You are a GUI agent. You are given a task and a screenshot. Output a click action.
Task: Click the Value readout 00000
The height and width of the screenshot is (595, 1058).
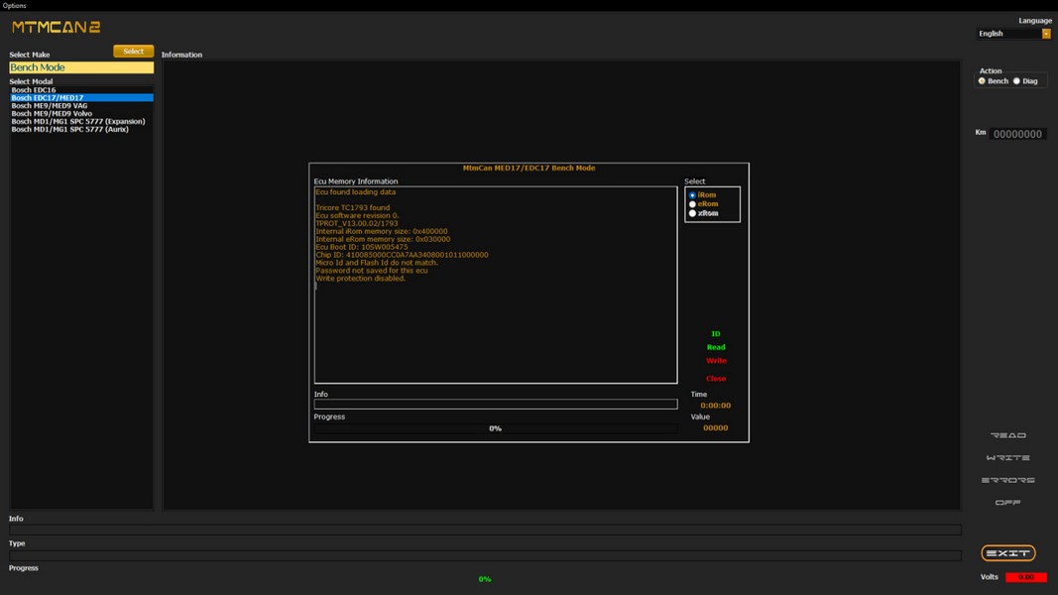tap(715, 427)
